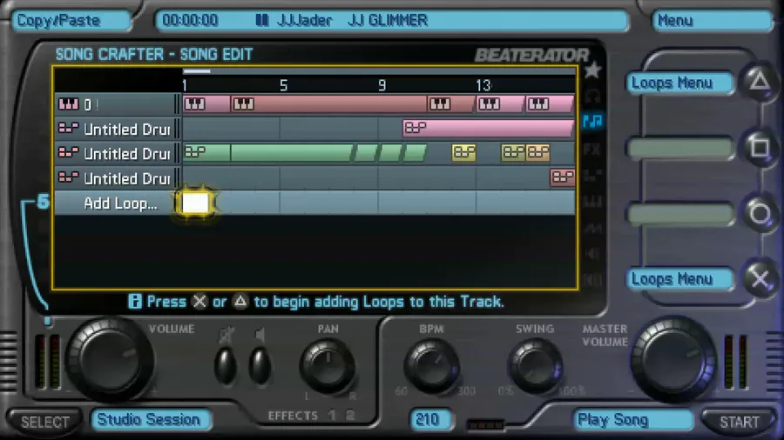Select the green drum loop at bar 1
Image resolution: width=784 pixels, height=440 pixels.
[206, 153]
